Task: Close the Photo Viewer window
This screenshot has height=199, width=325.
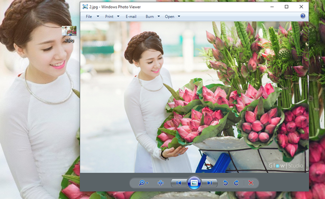Action: [x=301, y=7]
